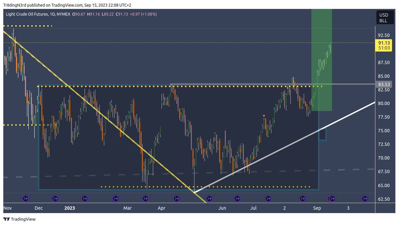Click the 65.00 price axis label
The height and width of the screenshot is (225, 399).
(x=384, y=186)
